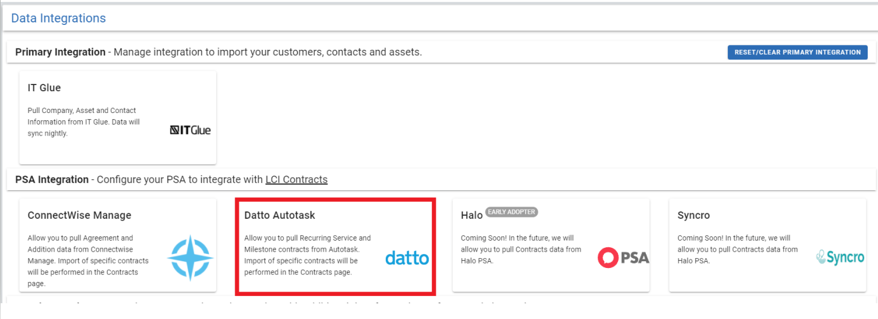Select the Syncro card title
878x319 pixels.
point(693,215)
